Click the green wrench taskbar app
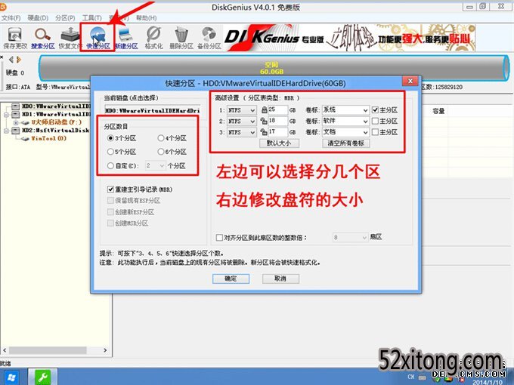Image resolution: width=514 pixels, height=385 pixels. (42, 377)
